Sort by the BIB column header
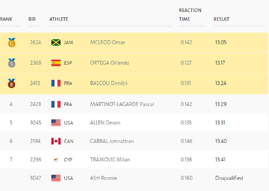 [32, 19]
